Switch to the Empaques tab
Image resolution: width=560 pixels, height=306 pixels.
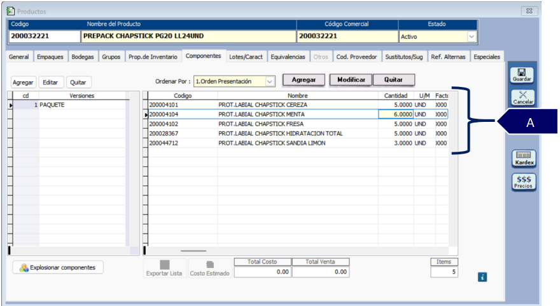(50, 57)
